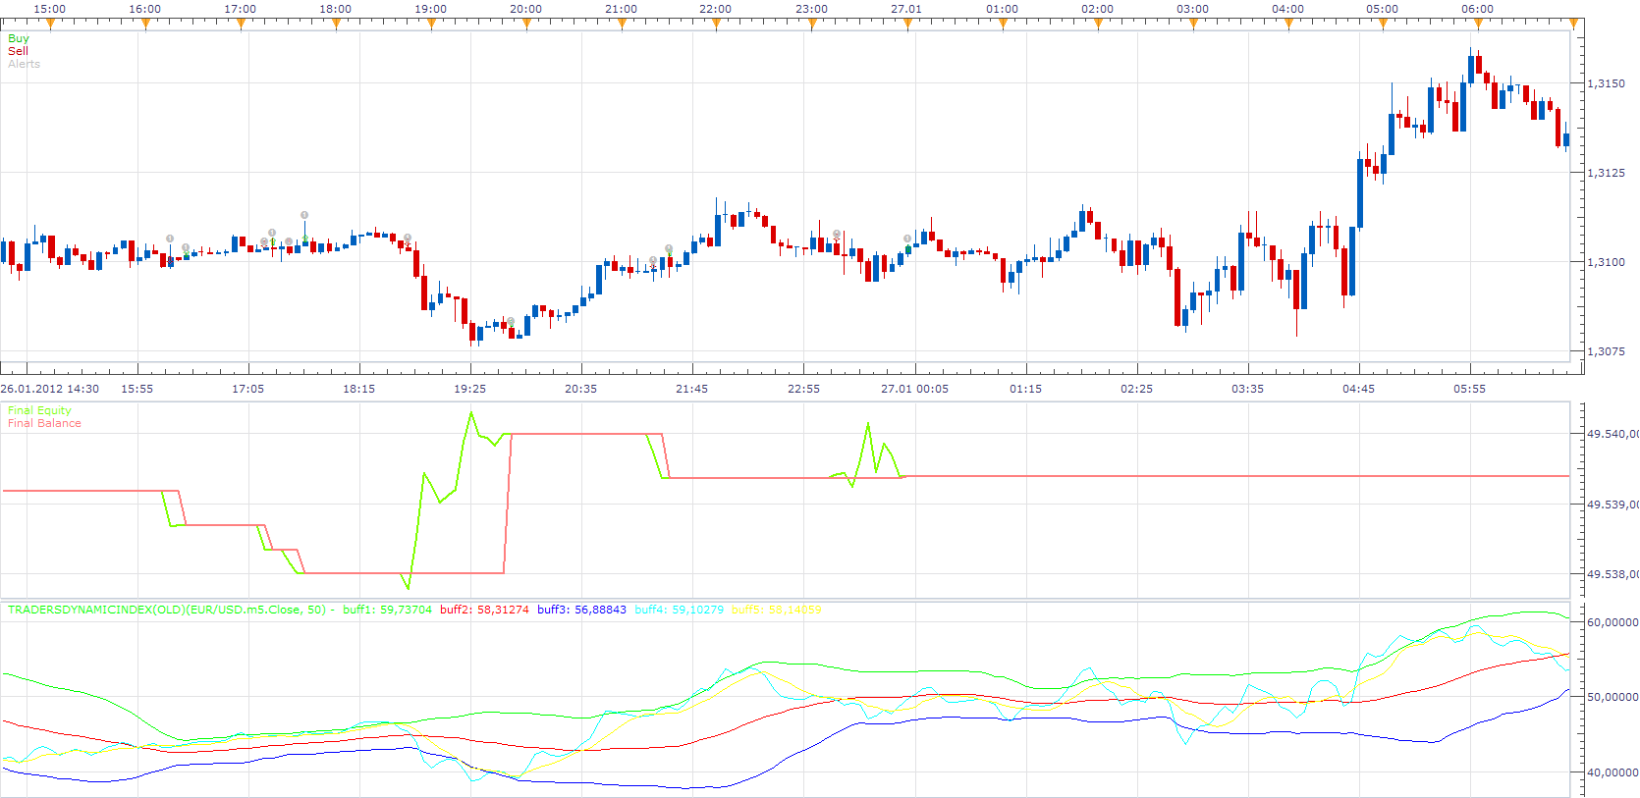Click the 49.538,00 equity axis label
This screenshot has width=1640, height=798.
click(1613, 574)
